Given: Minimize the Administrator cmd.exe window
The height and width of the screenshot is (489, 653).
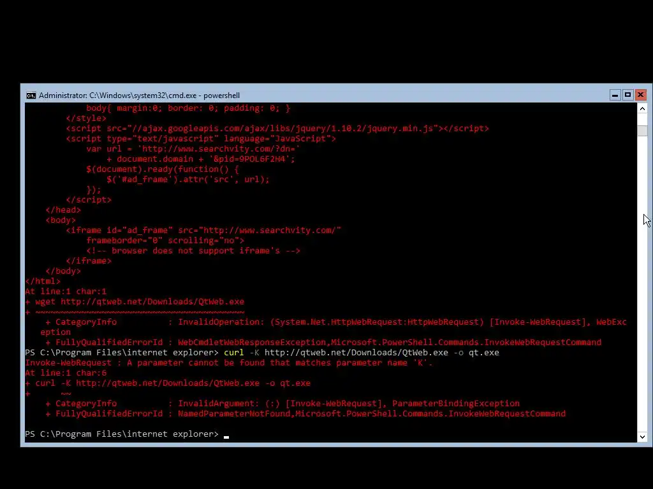Looking at the screenshot, I should [615, 96].
